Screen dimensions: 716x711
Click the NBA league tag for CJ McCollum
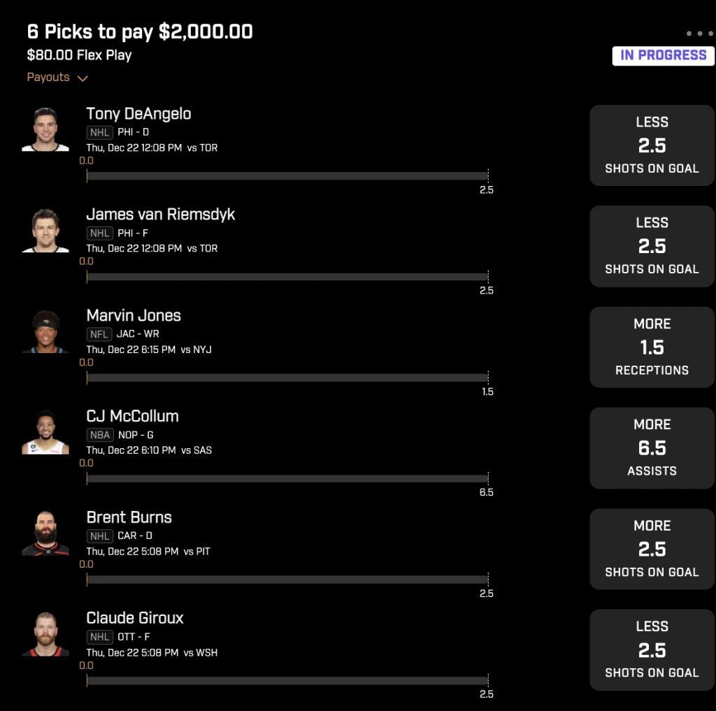100,435
